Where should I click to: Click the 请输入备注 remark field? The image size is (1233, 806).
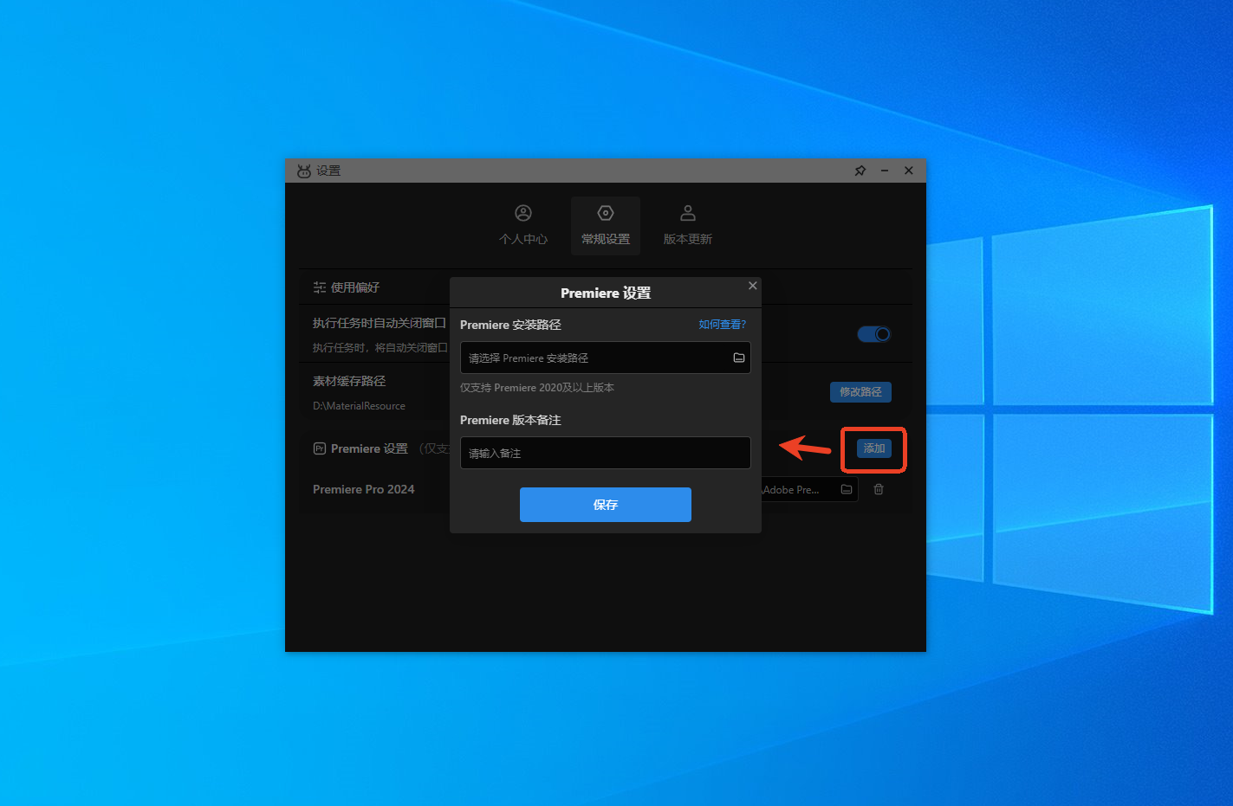tap(605, 453)
